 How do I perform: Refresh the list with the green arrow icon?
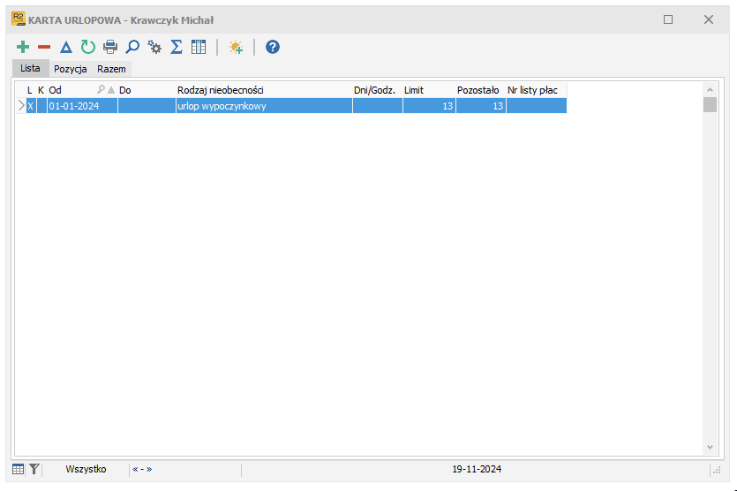[x=88, y=47]
